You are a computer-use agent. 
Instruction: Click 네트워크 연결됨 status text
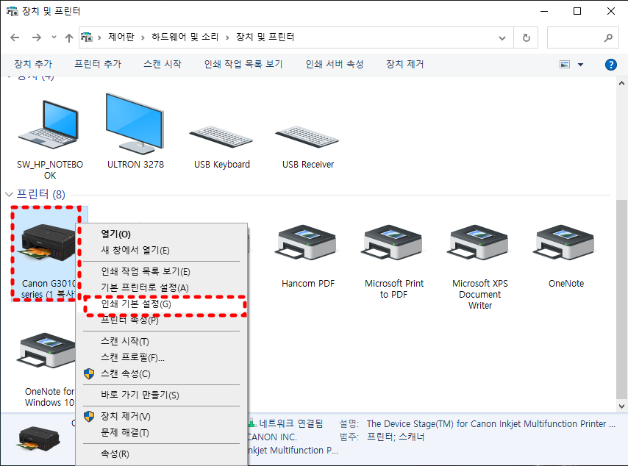[x=290, y=423]
